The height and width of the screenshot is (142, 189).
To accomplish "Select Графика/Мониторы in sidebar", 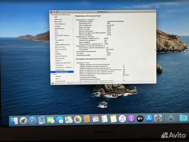I will click(x=62, y=45).
